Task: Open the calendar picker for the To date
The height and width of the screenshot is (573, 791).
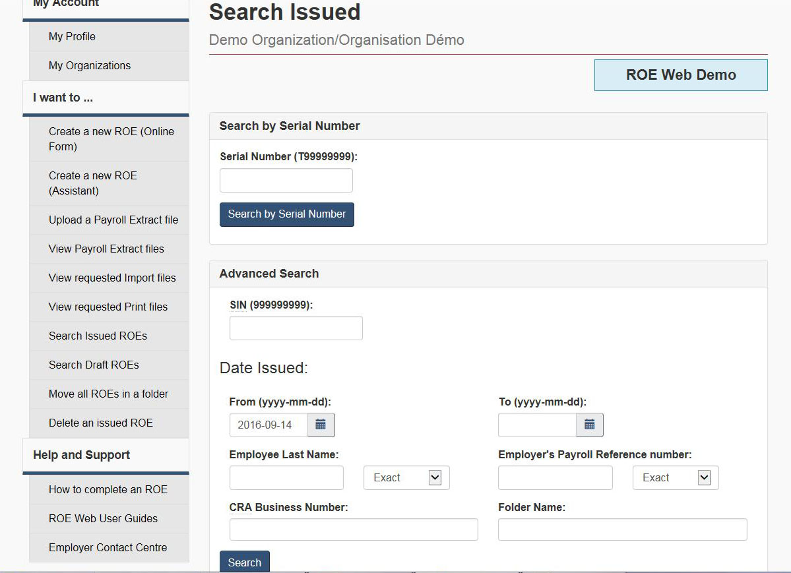Action: (590, 425)
